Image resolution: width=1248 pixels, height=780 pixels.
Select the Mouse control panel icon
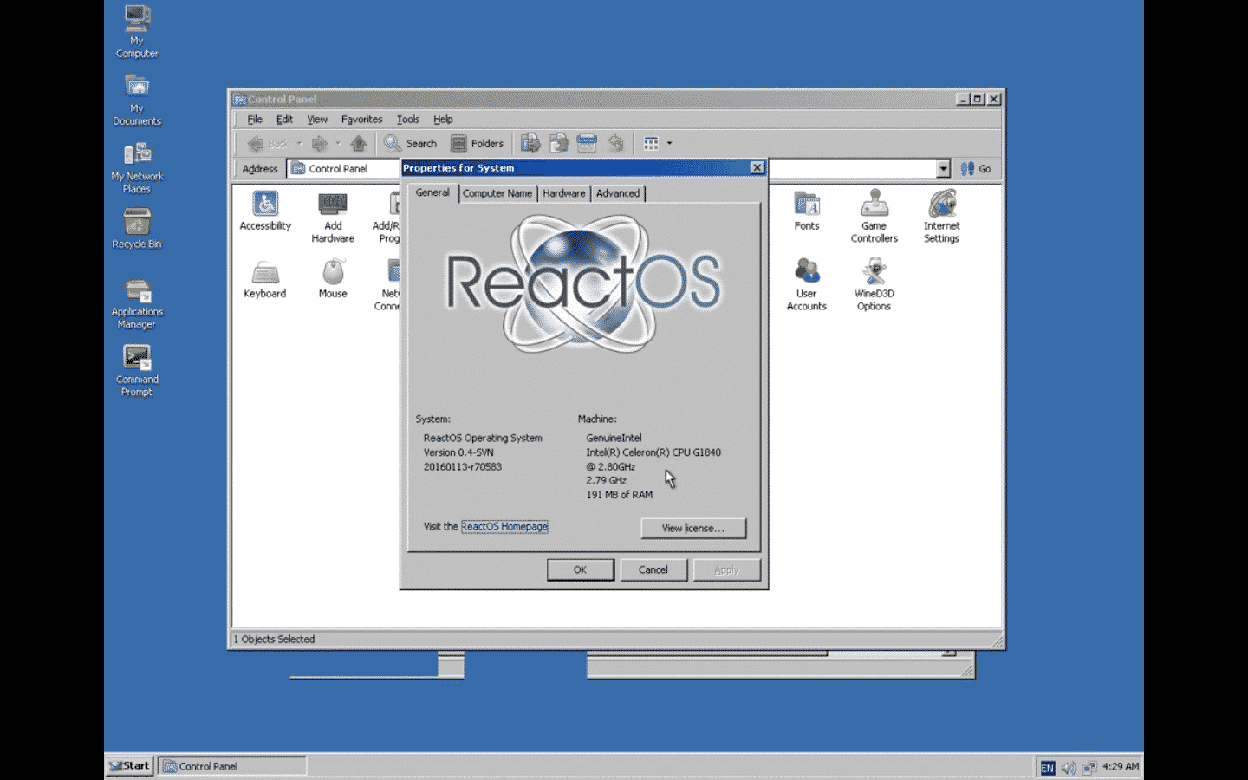click(x=333, y=279)
